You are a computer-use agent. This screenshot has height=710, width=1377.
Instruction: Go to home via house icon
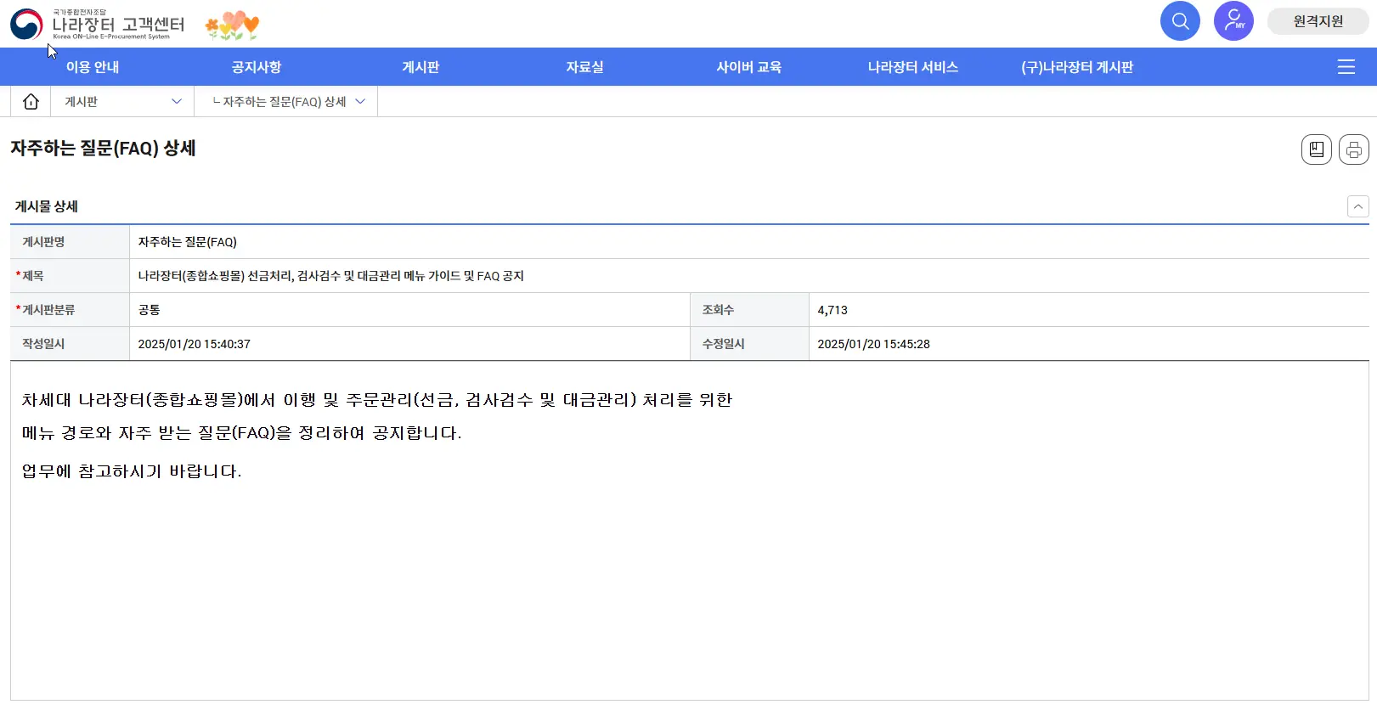(x=31, y=102)
